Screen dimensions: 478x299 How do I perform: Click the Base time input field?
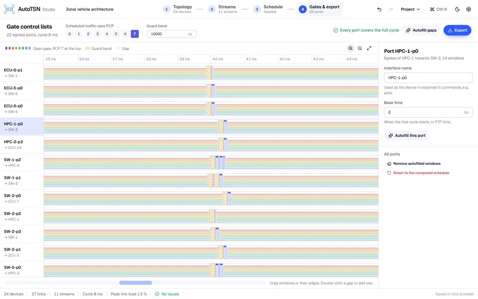428,112
